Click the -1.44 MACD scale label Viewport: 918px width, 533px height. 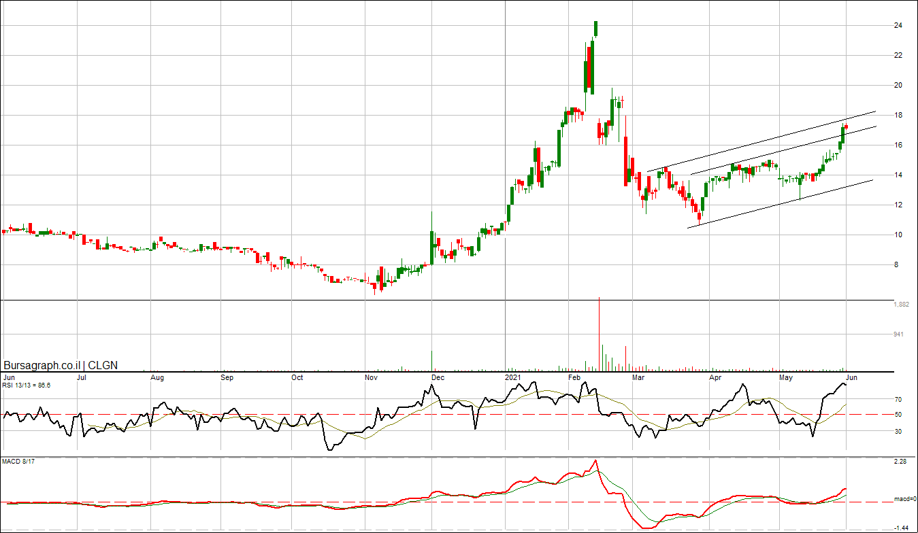pos(900,528)
